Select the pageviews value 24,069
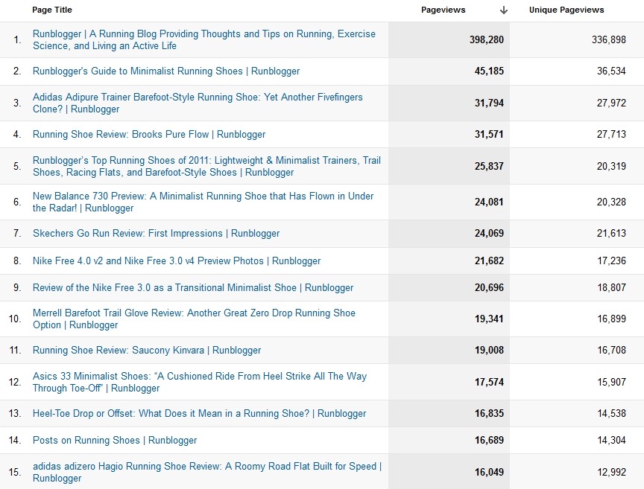Image resolution: width=644 pixels, height=489 pixels. pyautogui.click(x=489, y=233)
